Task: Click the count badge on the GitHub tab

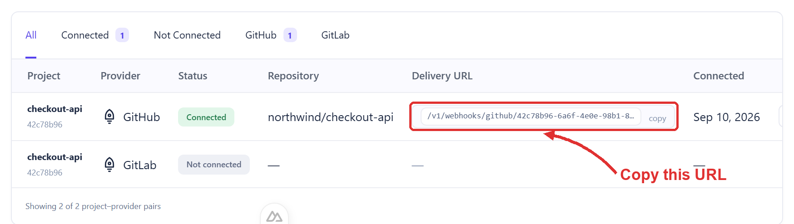Action: pos(290,35)
